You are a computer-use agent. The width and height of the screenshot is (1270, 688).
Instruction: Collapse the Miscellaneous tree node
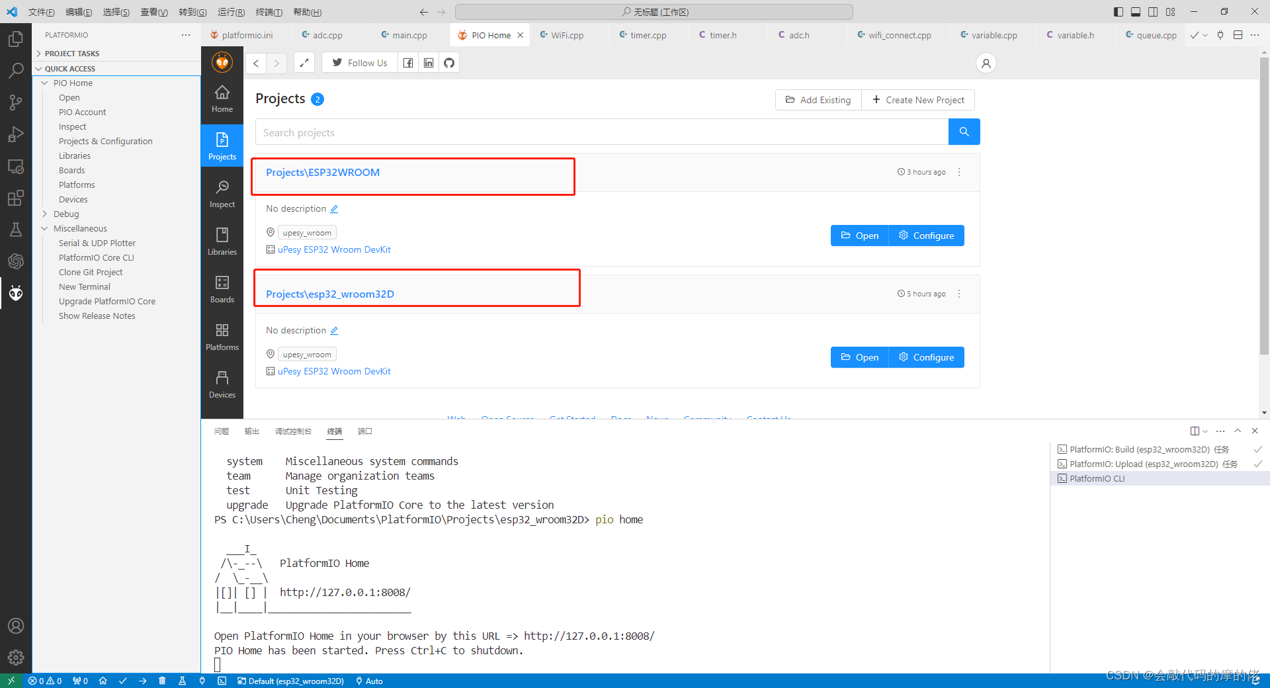[44, 228]
